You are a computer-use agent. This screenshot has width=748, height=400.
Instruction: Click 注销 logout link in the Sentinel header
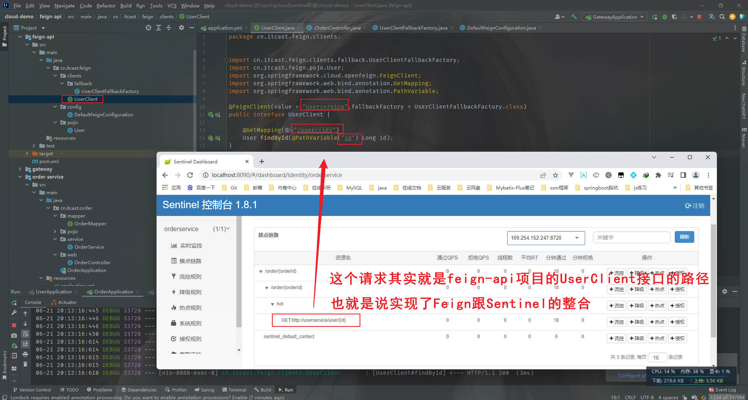(x=695, y=205)
